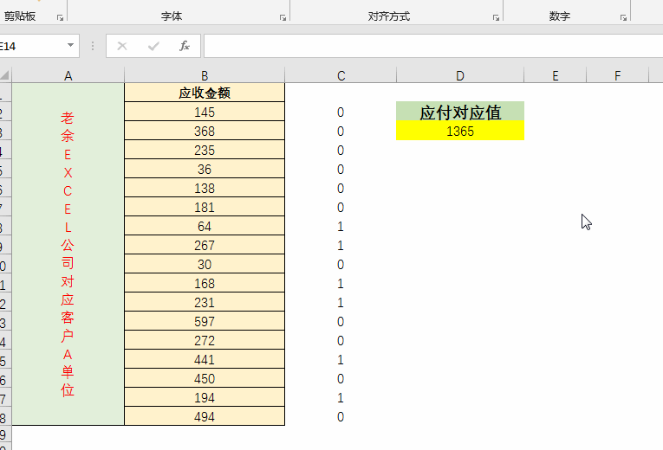Select the cell containing 235
663x450 pixels.
click(x=205, y=150)
